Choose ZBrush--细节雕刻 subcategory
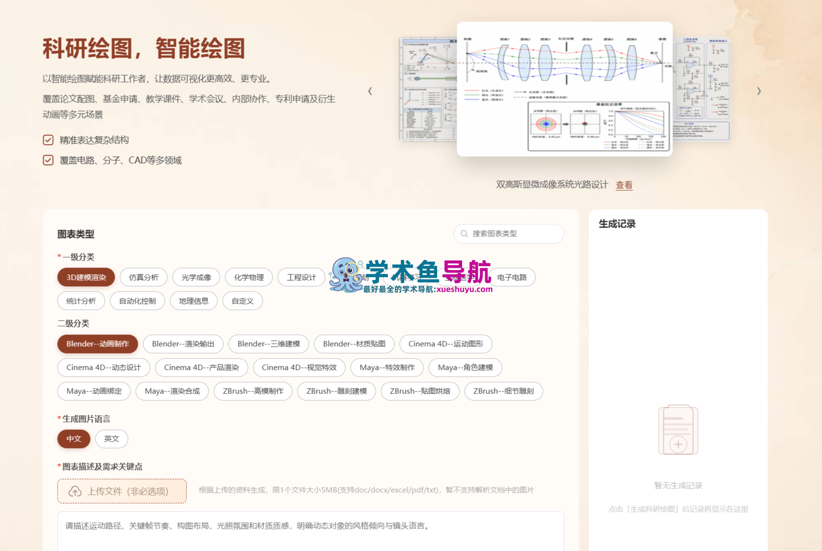This screenshot has height=551, width=822. tap(503, 391)
